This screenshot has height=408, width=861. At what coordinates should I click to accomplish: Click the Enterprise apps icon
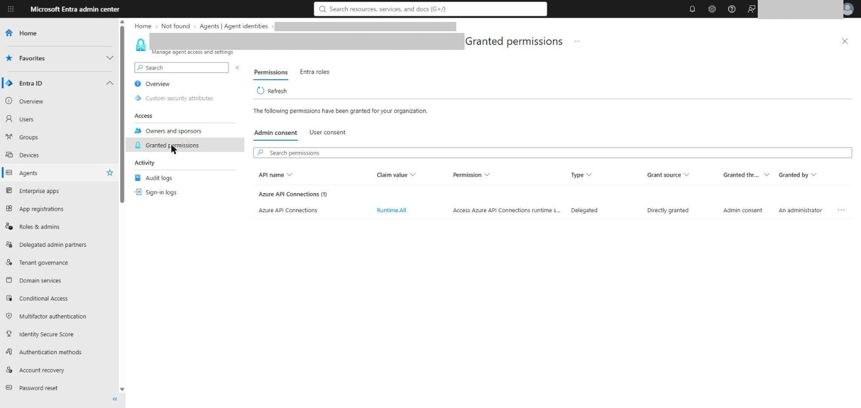9,191
